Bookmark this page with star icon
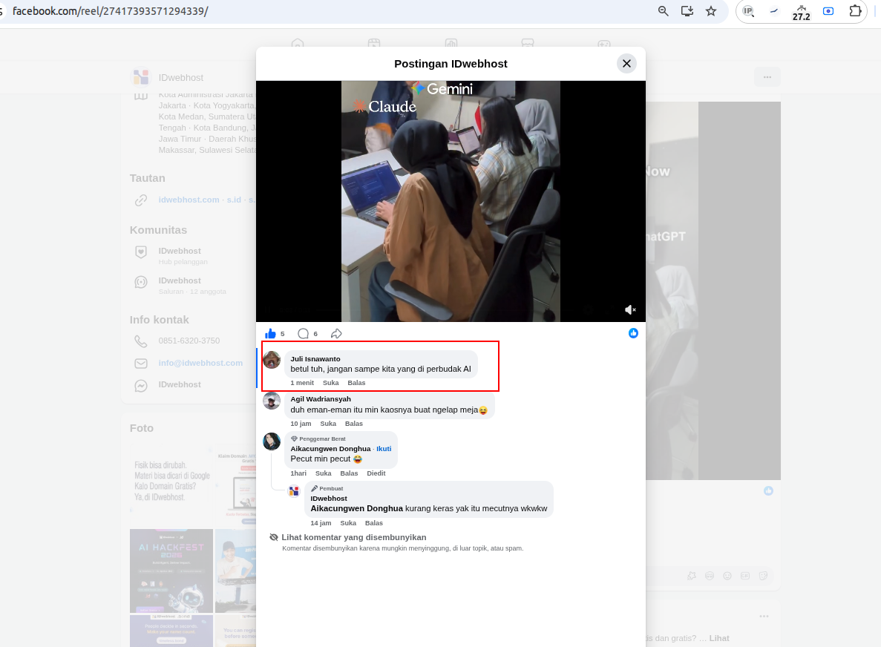This screenshot has height=647, width=881. [711, 11]
